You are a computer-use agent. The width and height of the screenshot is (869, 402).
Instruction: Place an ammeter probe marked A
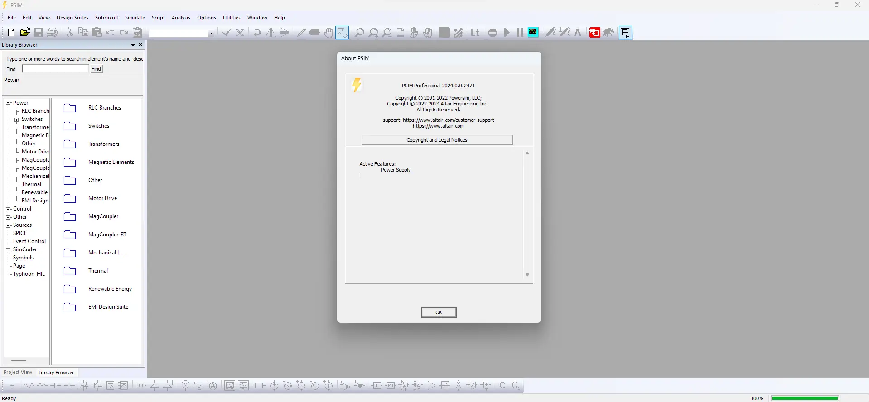[212, 386]
